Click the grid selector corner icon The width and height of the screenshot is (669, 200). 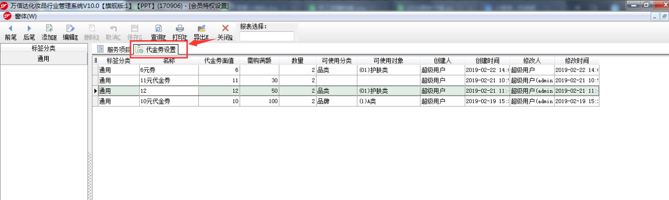pos(95,61)
